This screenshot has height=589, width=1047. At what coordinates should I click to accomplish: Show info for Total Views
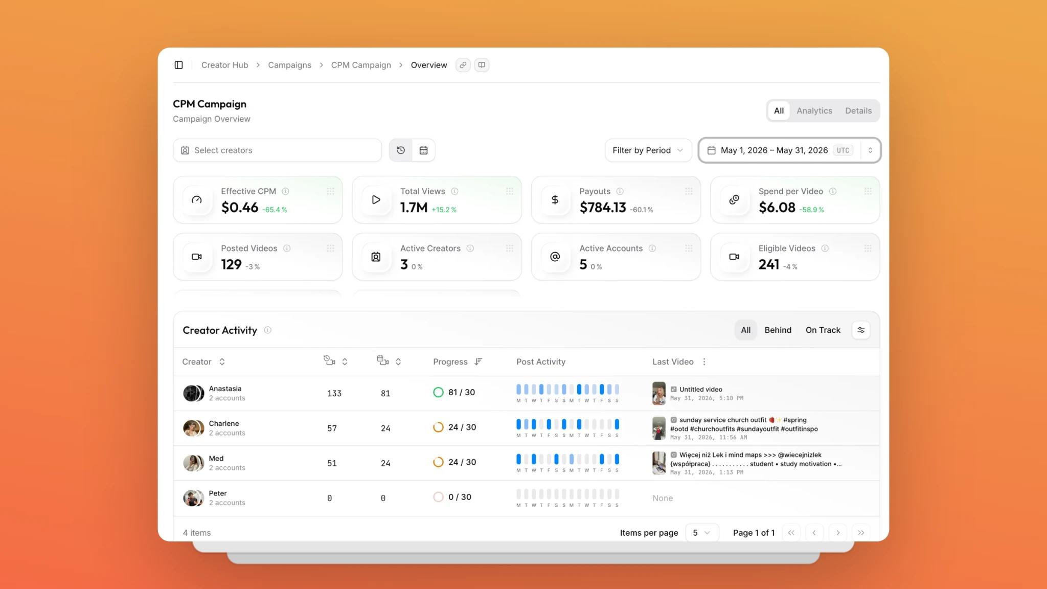click(x=454, y=191)
